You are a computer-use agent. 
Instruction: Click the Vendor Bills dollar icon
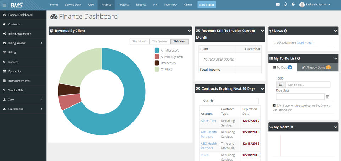[x=4, y=90]
